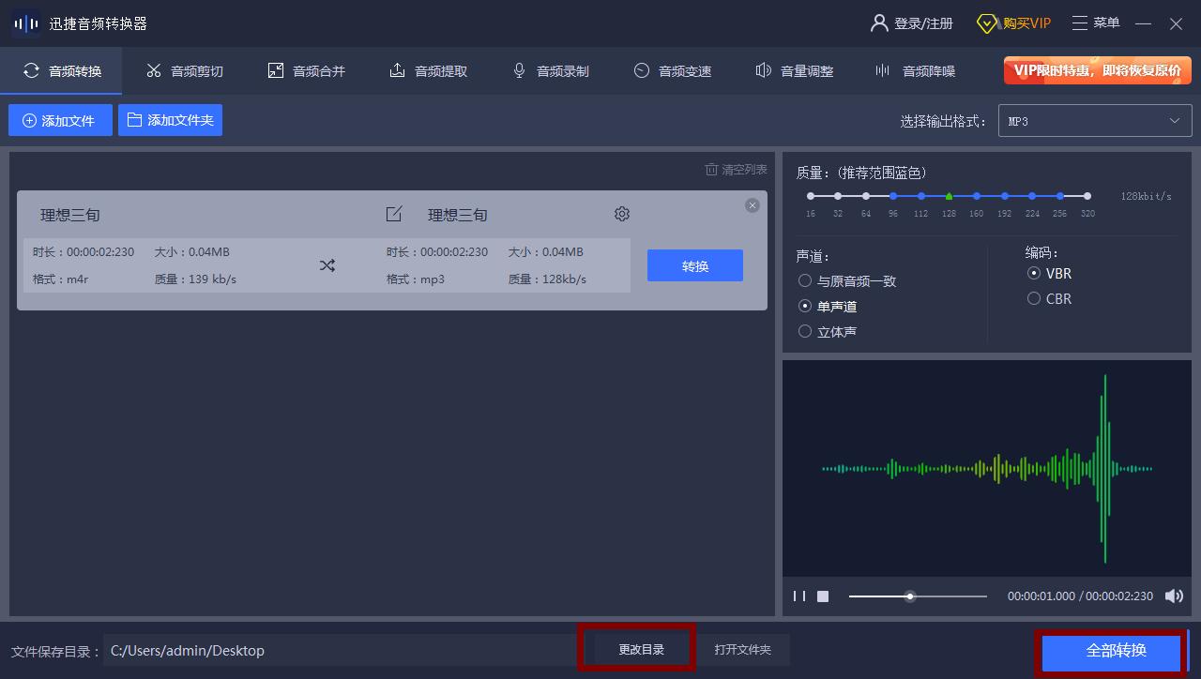The width and height of the screenshot is (1201, 679).
Task: Open the 菜单 menu
Action: pos(1095,23)
